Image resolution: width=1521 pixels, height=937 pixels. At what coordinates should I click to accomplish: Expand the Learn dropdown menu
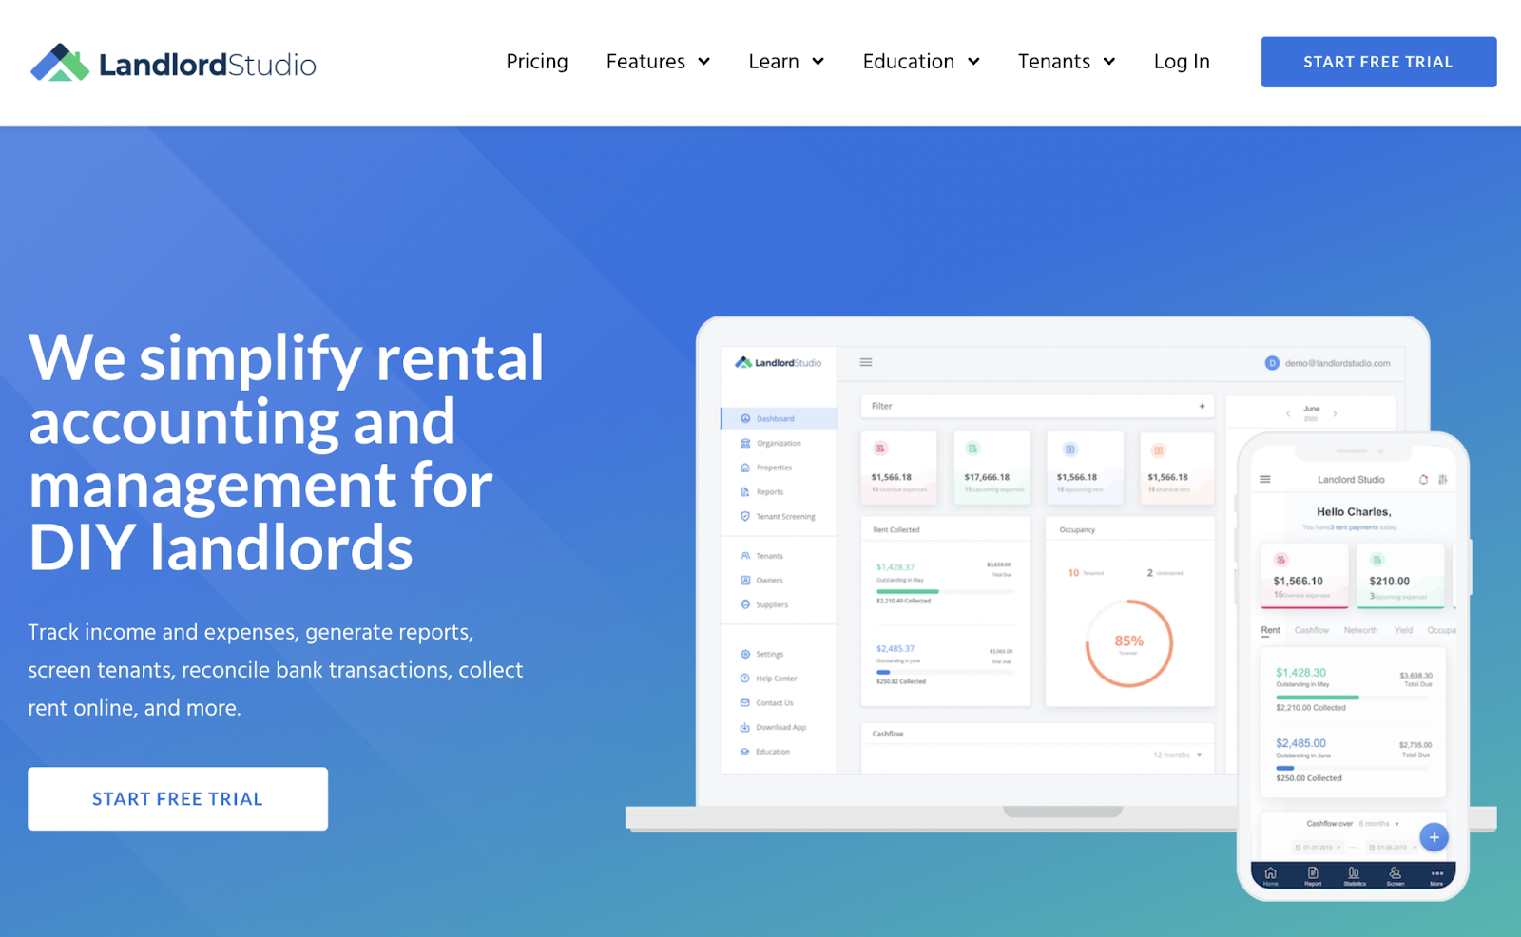tap(786, 62)
